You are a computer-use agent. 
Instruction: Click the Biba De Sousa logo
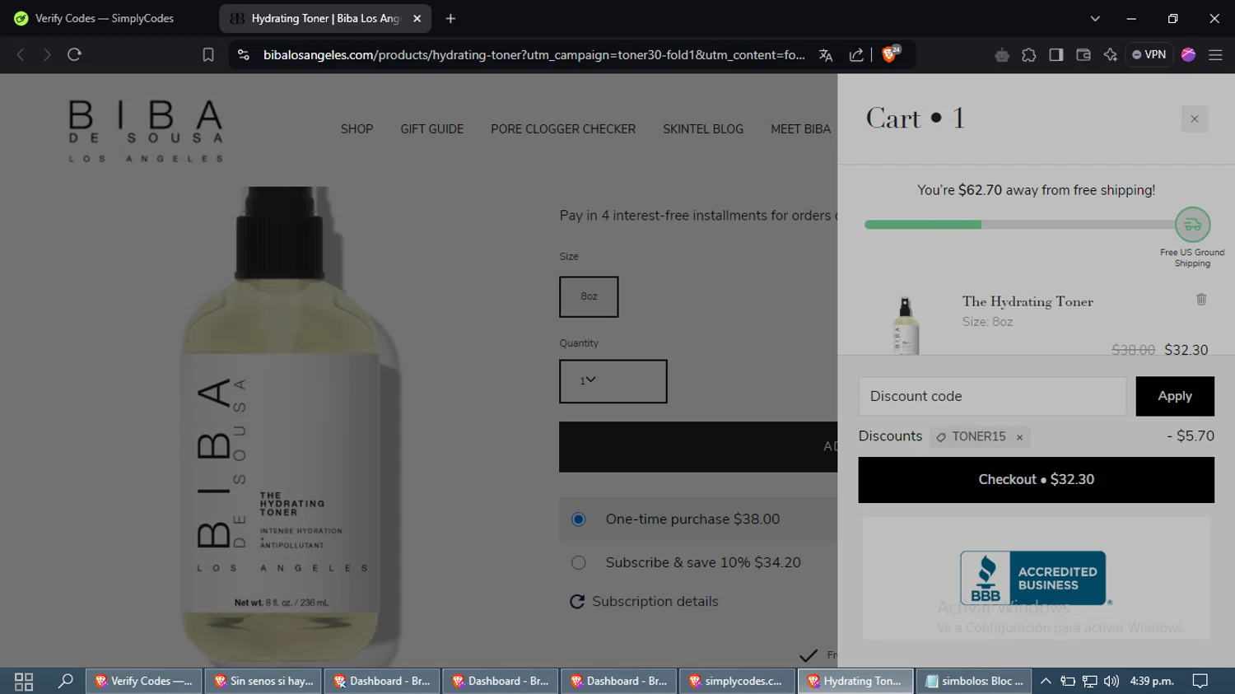point(146,131)
